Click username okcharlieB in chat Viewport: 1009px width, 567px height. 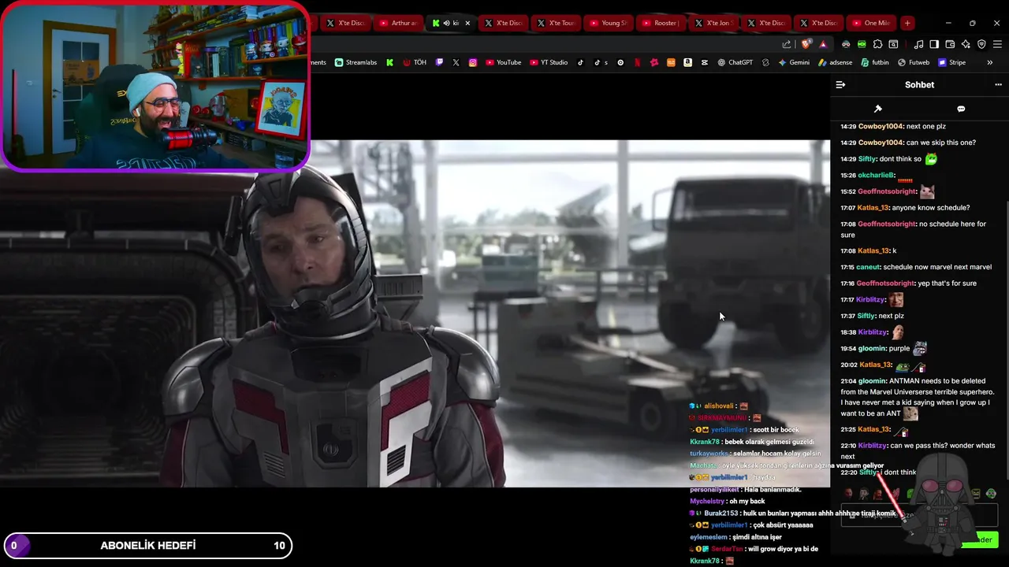coord(876,175)
